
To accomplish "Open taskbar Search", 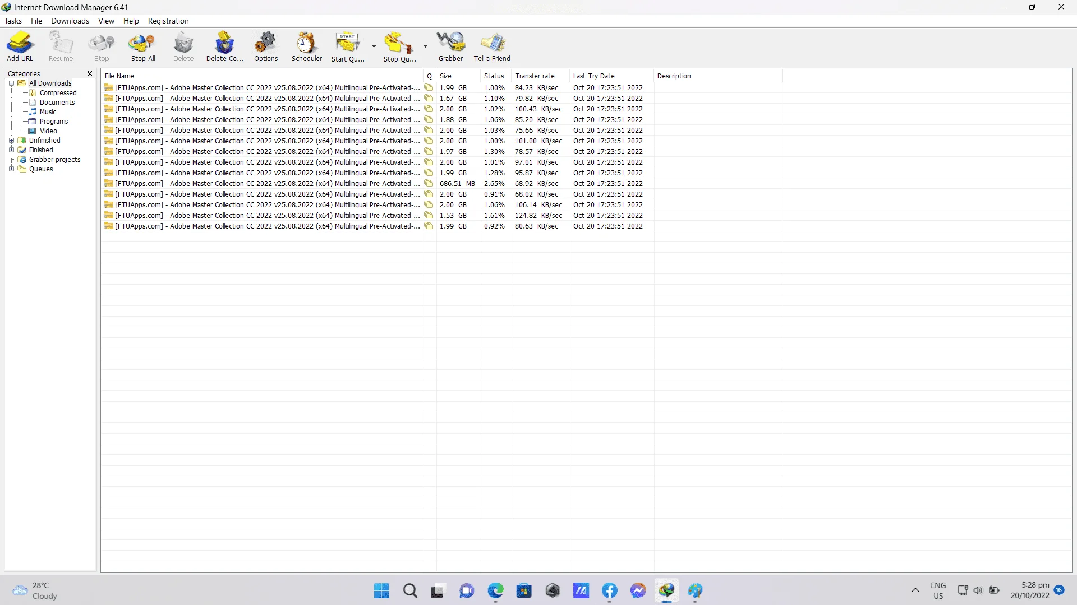I will [x=410, y=590].
